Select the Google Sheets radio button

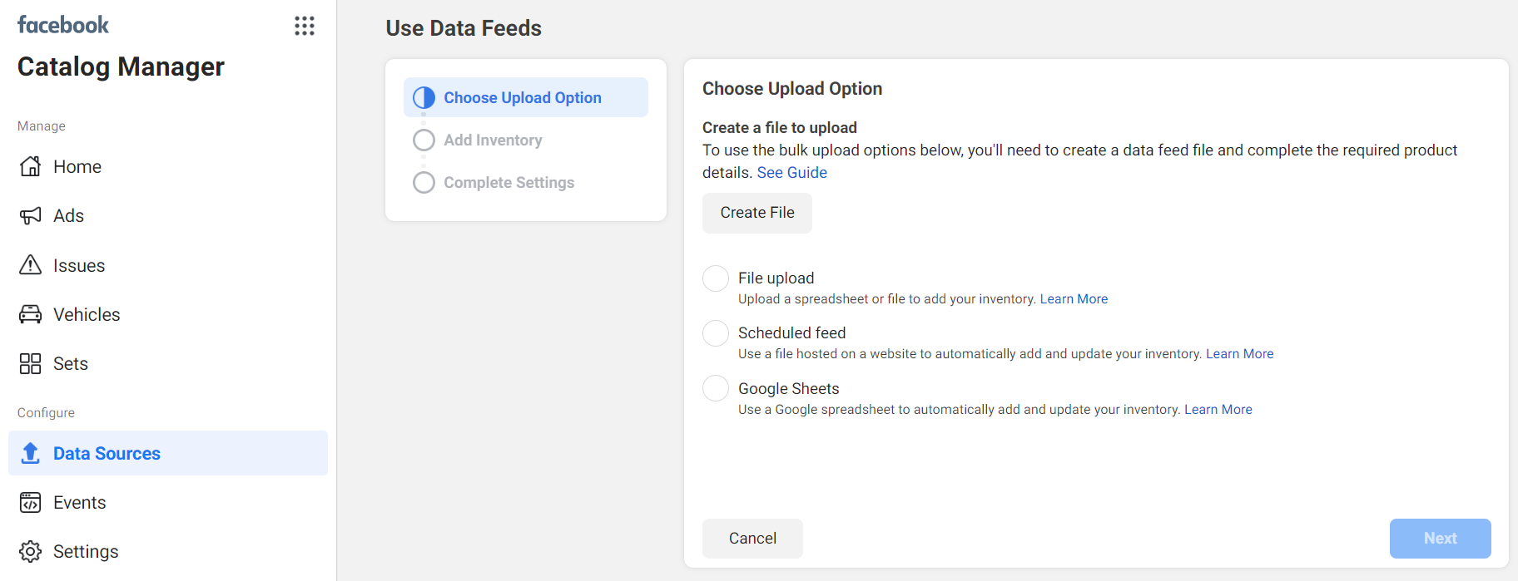tap(716, 388)
